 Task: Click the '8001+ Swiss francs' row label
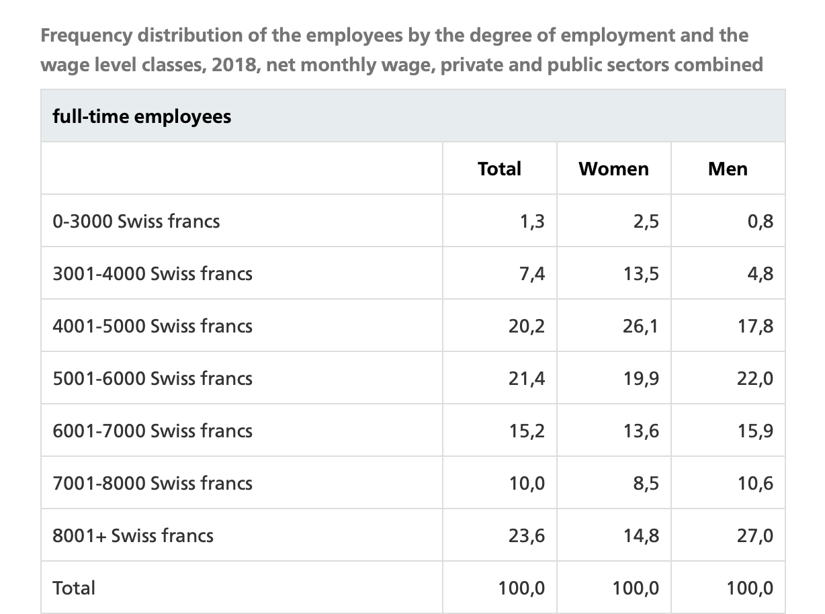(133, 535)
